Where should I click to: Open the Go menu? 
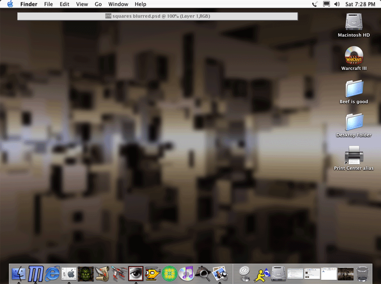98,4
